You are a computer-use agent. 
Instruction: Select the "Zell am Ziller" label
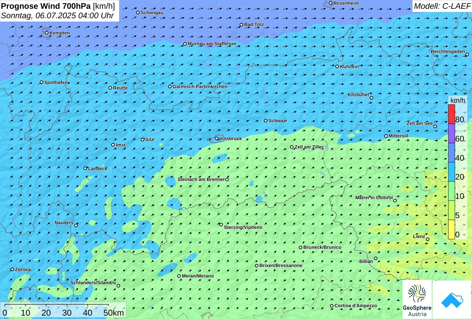tap(309, 147)
